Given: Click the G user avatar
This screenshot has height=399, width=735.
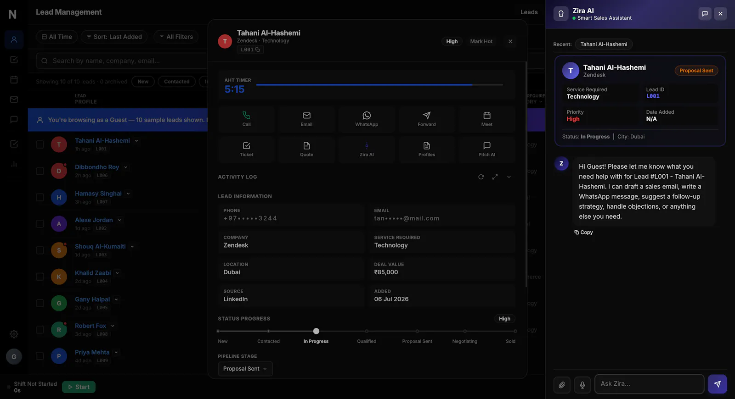Looking at the screenshot, I should pos(14,356).
